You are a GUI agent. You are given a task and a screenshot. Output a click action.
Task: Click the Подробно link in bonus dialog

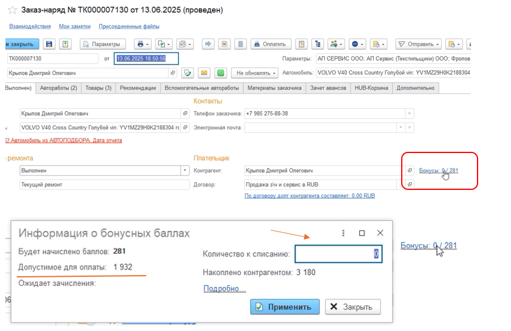coord(224,289)
